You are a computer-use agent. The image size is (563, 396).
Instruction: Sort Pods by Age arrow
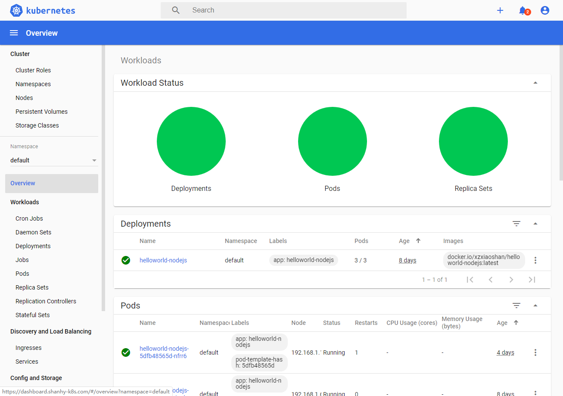(516, 323)
